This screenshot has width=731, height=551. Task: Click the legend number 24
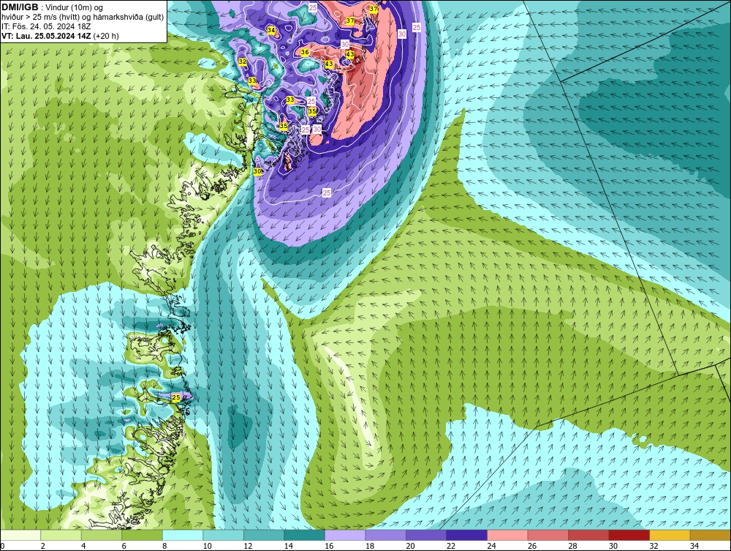click(x=491, y=546)
